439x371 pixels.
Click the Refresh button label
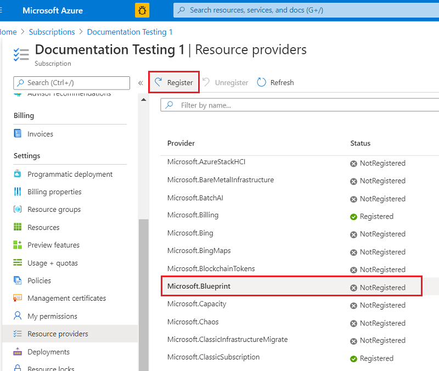(x=282, y=83)
